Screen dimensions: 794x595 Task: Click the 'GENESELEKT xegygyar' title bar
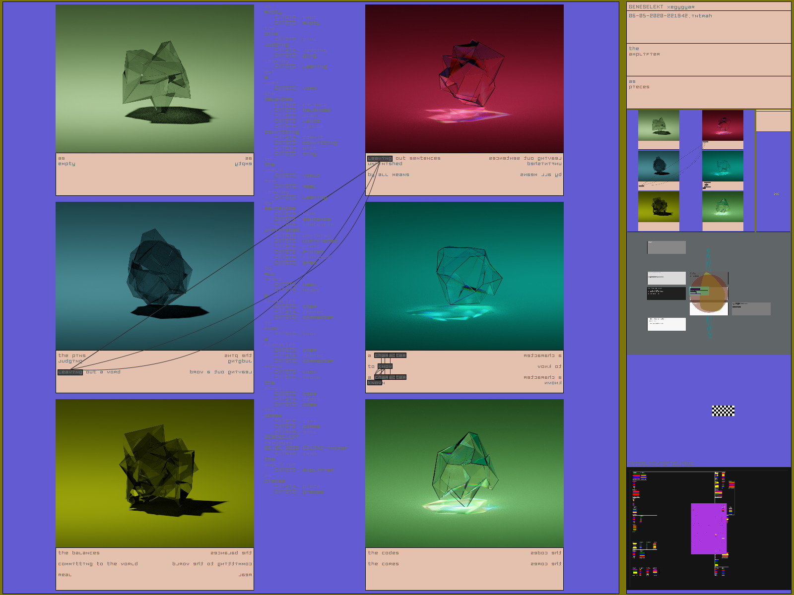tap(708, 6)
